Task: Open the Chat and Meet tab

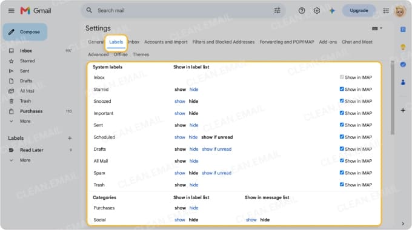Action: pos(357,42)
